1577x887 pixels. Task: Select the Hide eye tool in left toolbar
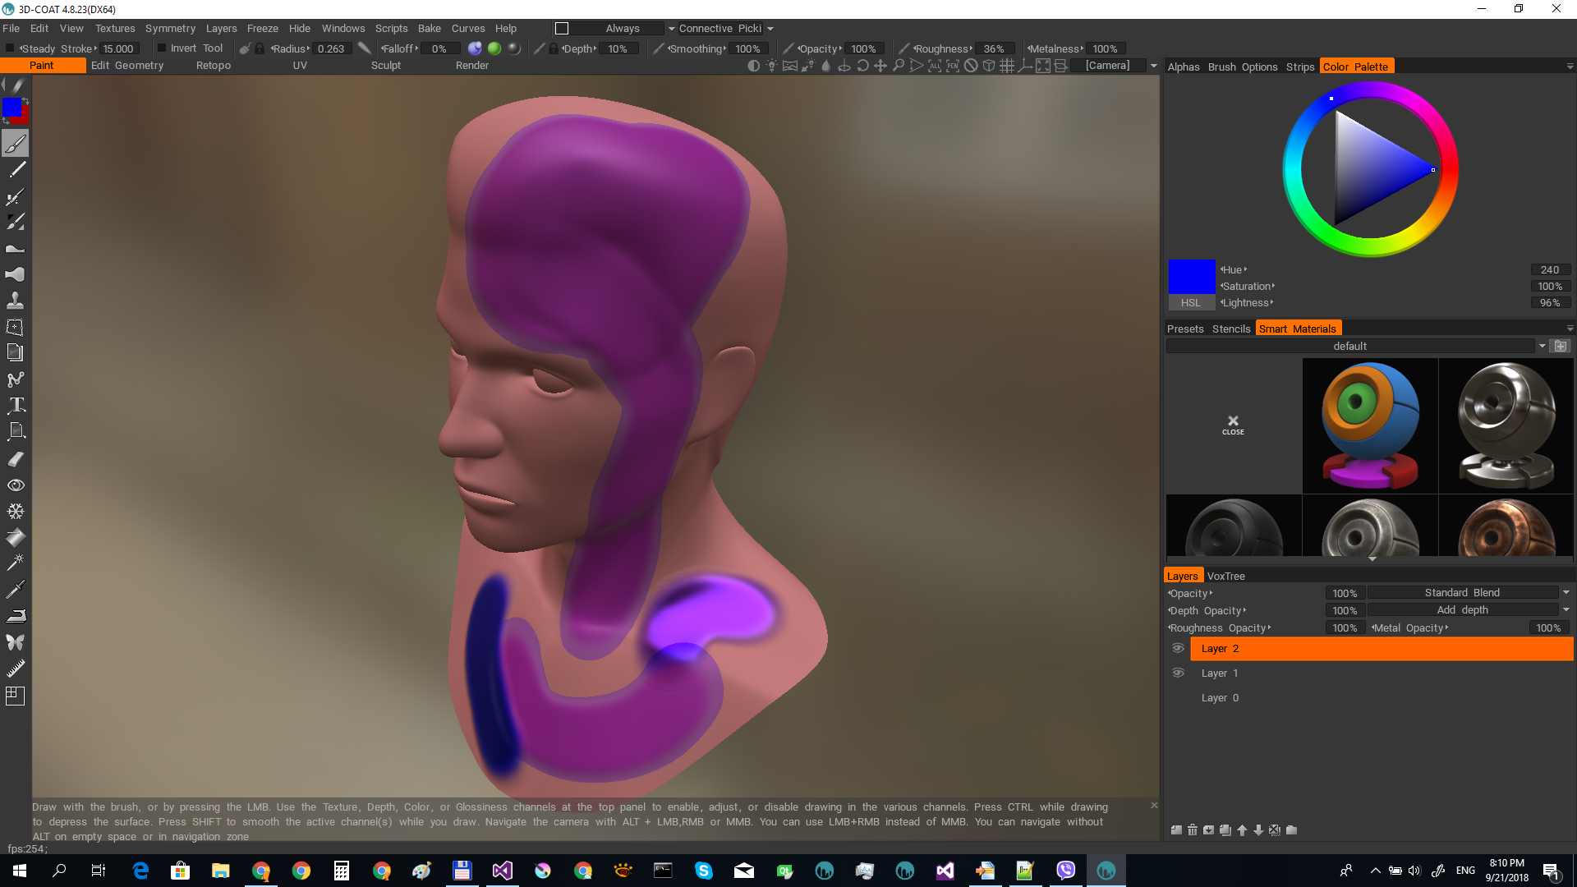coord(16,485)
